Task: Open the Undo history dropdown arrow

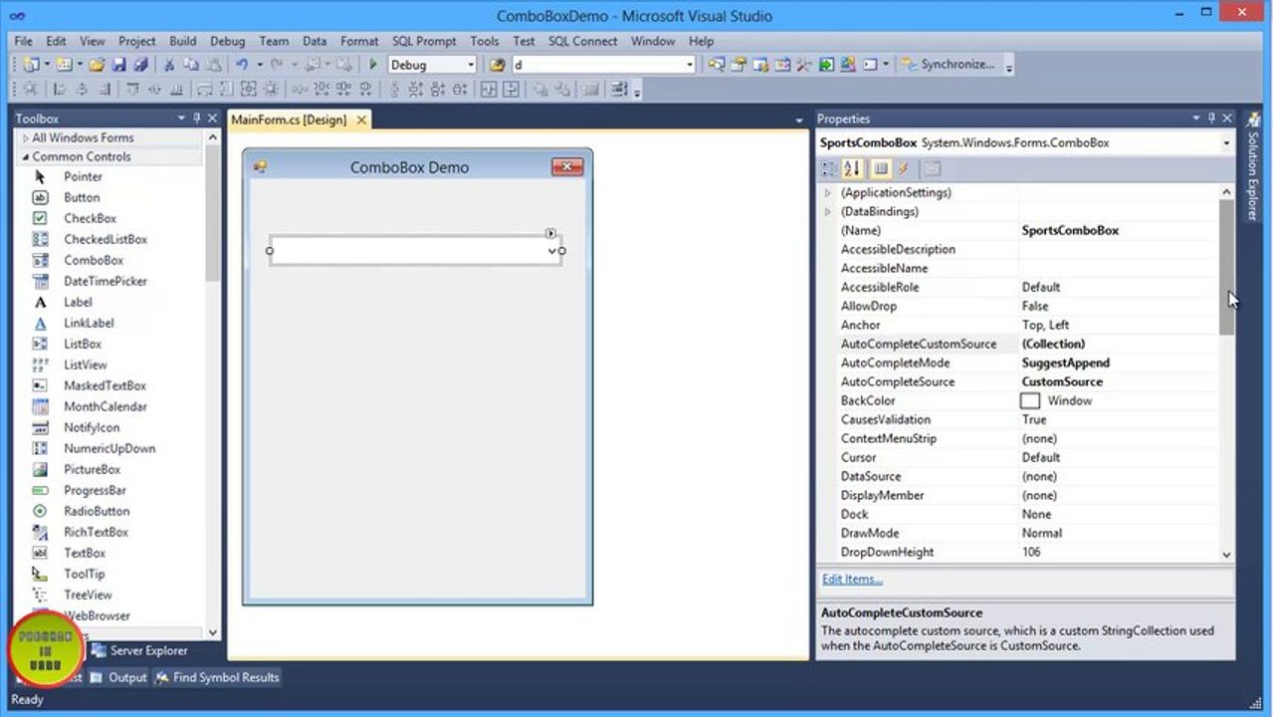Action: tap(259, 65)
